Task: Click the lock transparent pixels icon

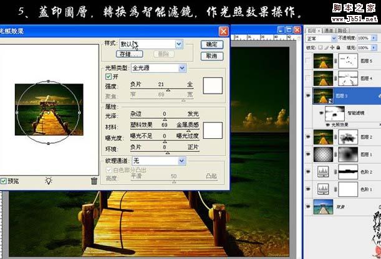Action: pyautogui.click(x=321, y=47)
